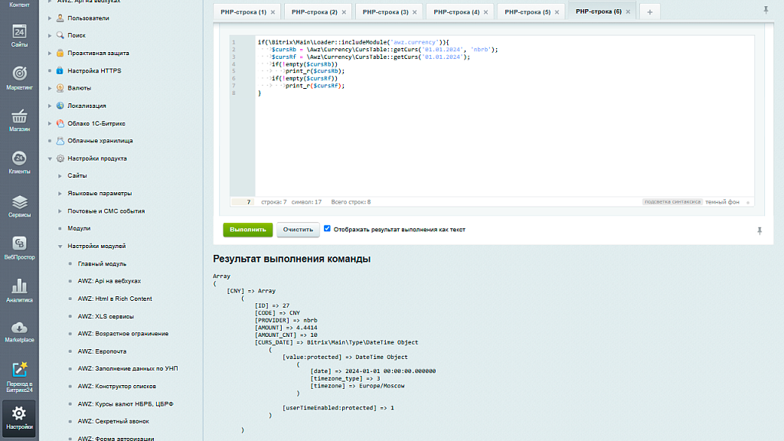The image size is (784, 441).
Task: Open the Сервисы sidebar section
Action: tap(19, 203)
